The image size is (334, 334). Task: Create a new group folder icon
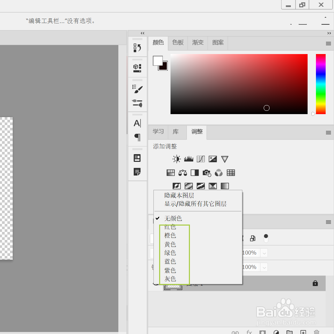point(290,332)
